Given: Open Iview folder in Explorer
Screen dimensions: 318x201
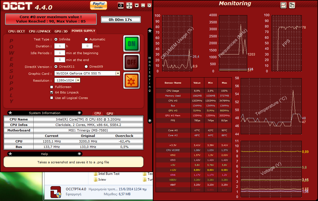Looking at the screenshot, I should pyautogui.click(x=100, y=180).
